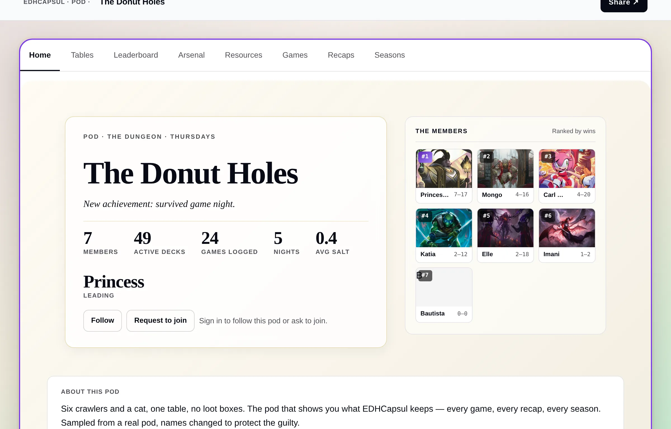Open the Resources tab
This screenshot has height=429, width=671.
pos(244,55)
